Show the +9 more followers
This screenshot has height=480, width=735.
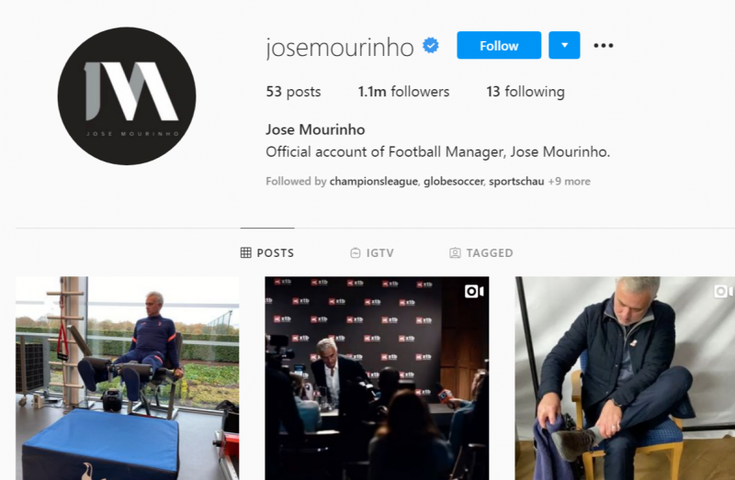(x=569, y=181)
